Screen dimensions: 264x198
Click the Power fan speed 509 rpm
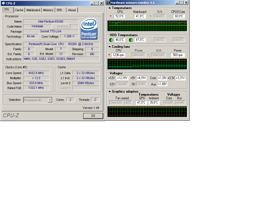[178, 55]
